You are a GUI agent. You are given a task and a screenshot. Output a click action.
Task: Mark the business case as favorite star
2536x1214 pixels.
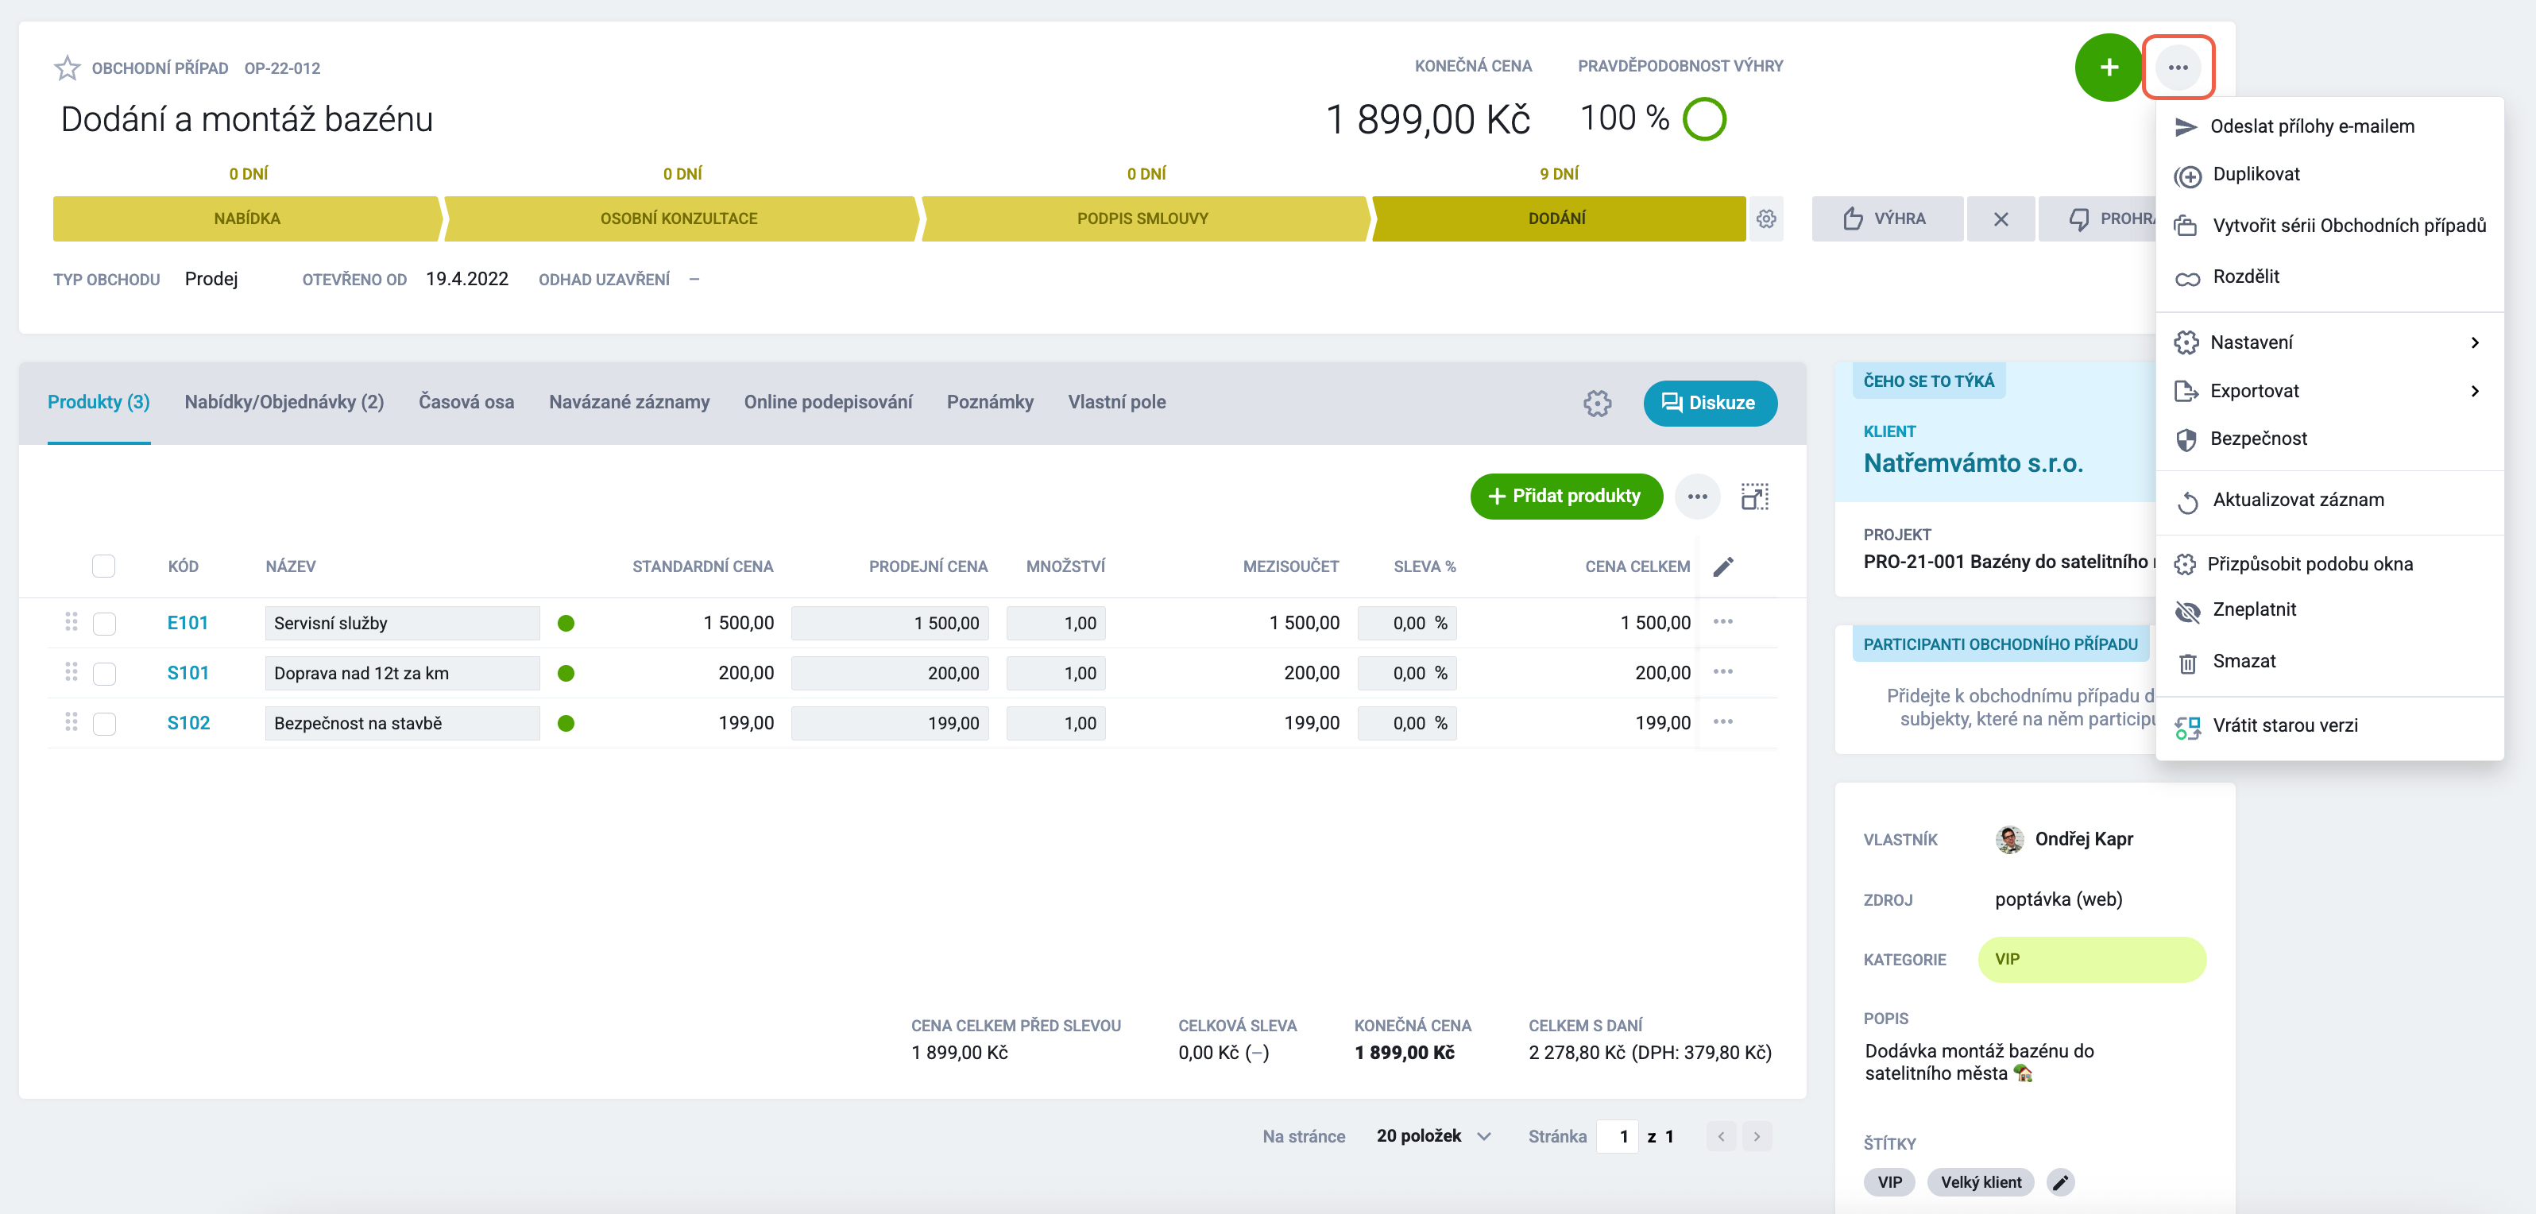(67, 68)
